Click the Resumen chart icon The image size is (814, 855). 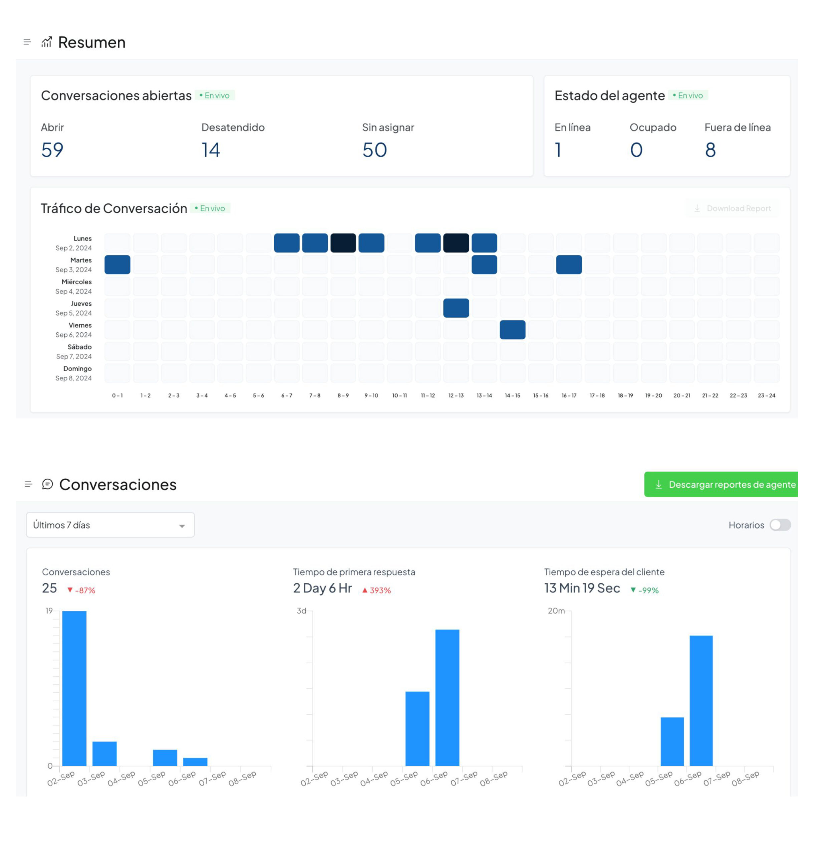coord(46,42)
